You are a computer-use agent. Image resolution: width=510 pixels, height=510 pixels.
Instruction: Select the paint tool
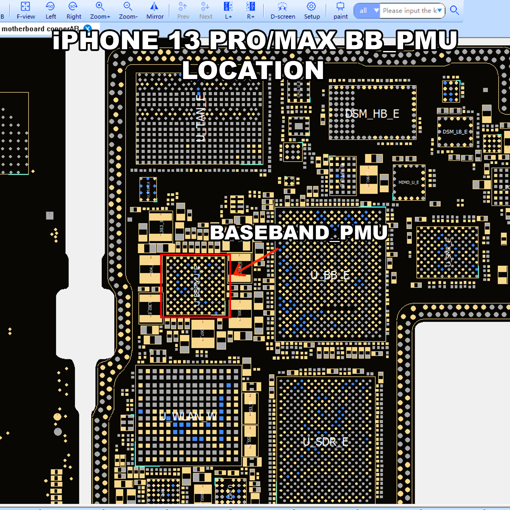(x=340, y=6)
